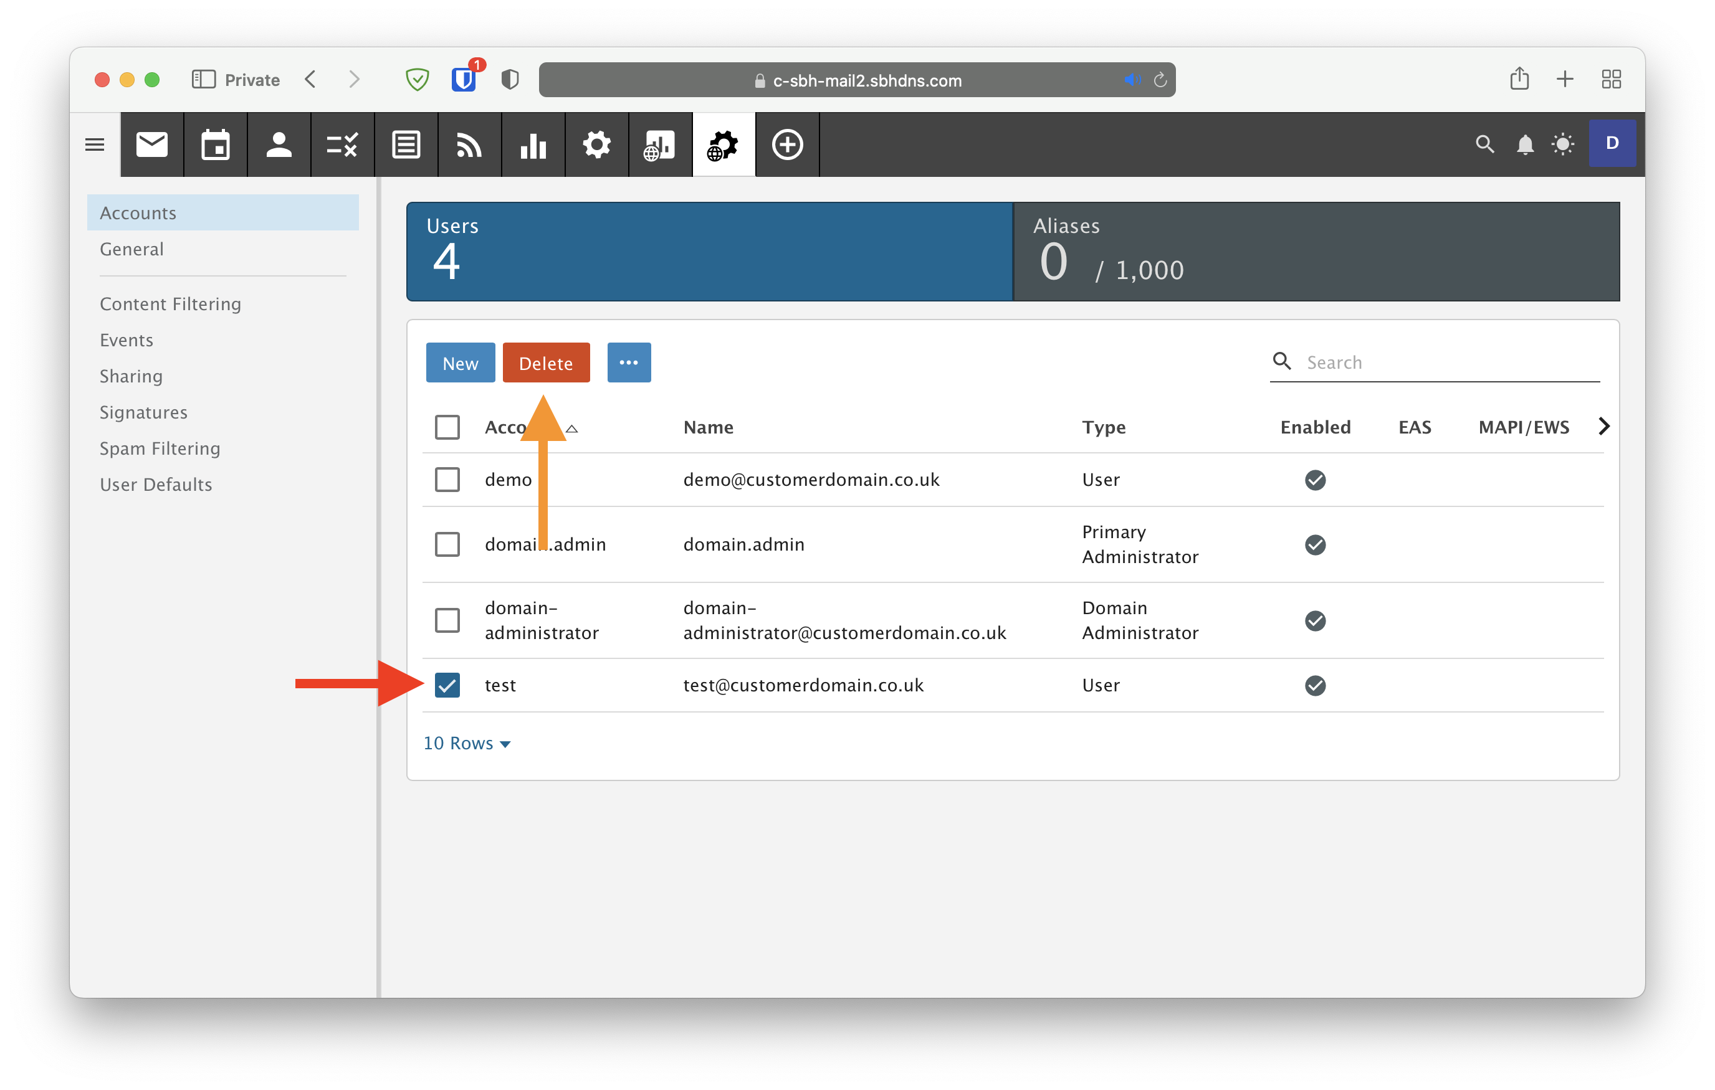This screenshot has height=1090, width=1715.
Task: Click the notifications bell icon
Action: click(1524, 145)
